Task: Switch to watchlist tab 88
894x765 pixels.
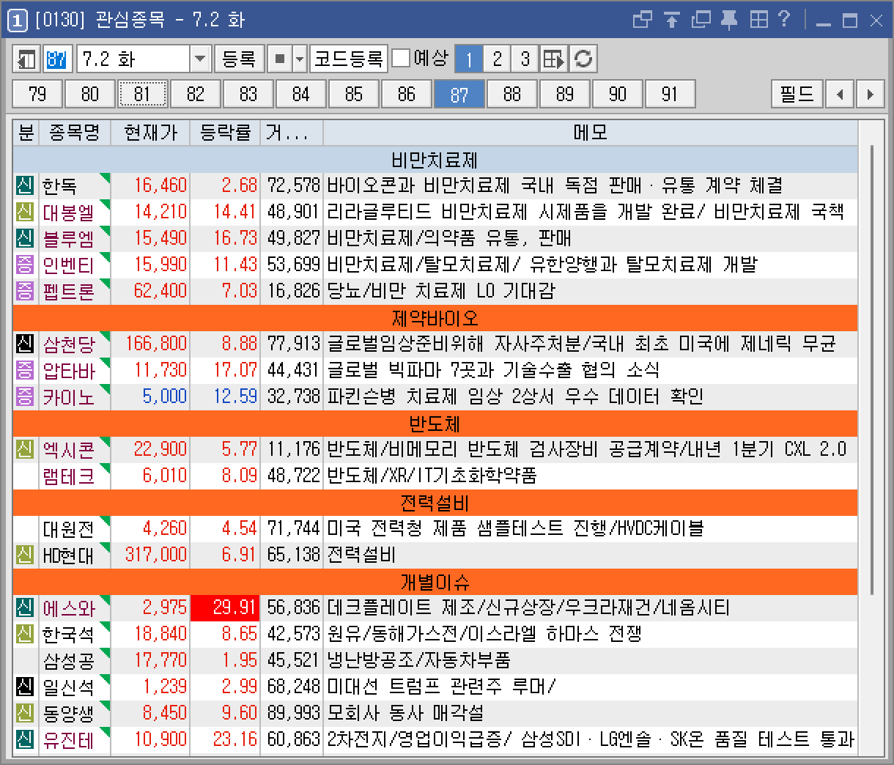Action: [x=512, y=94]
